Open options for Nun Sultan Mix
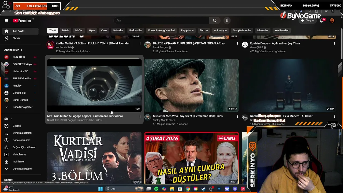This screenshot has height=193, width=343. pos(140,116)
